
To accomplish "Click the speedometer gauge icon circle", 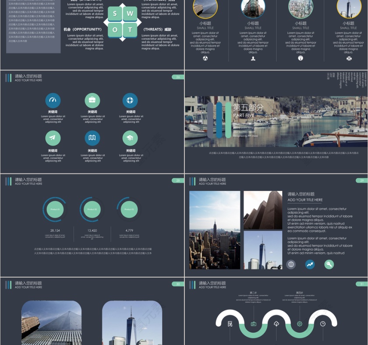I will [x=53, y=100].
